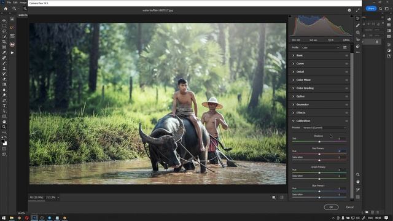Toggle Camera Raw full screen mode
Viewport: 393px width, 221px height.
tap(357, 10)
